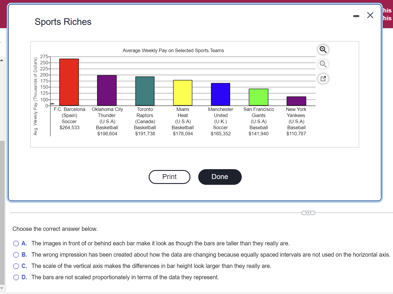Image resolution: width=393 pixels, height=294 pixels.
Task: Click the Sports Riches heading
Action: pyautogui.click(x=63, y=22)
